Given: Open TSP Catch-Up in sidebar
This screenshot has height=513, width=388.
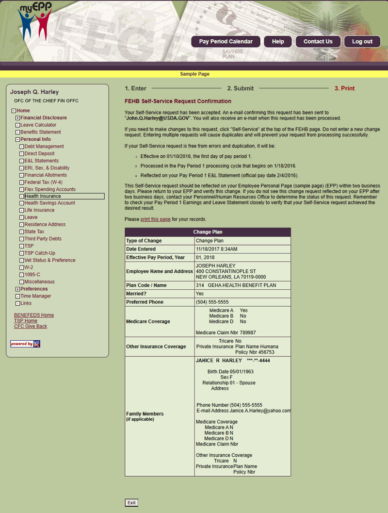Looking at the screenshot, I should point(40,253).
